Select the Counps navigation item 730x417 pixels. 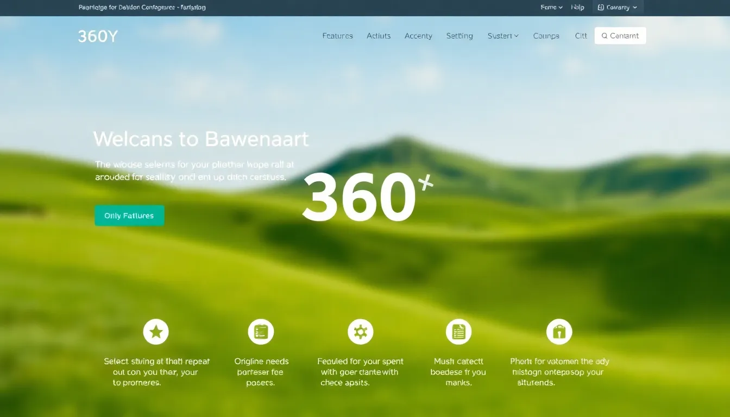[546, 36]
